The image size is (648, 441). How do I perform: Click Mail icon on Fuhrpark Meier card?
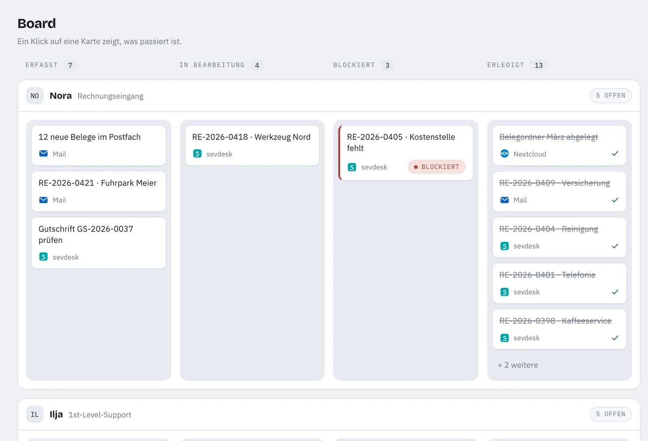click(43, 200)
